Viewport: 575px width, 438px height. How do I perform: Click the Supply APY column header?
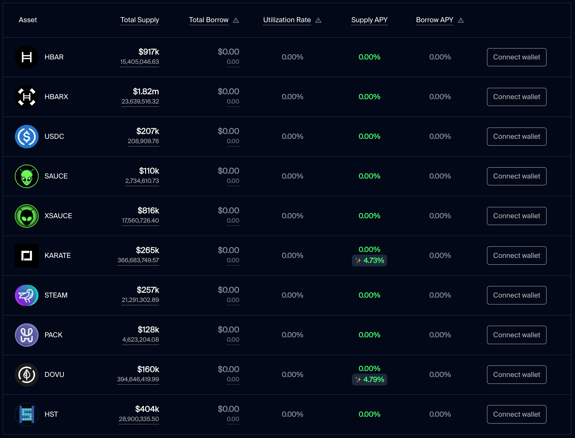pos(369,20)
